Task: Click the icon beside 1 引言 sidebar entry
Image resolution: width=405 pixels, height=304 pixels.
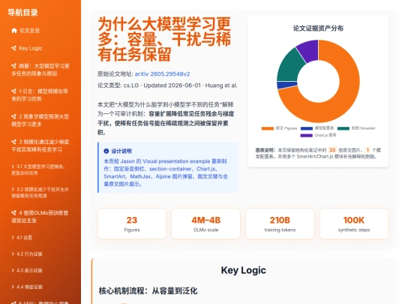Action: coord(13,91)
